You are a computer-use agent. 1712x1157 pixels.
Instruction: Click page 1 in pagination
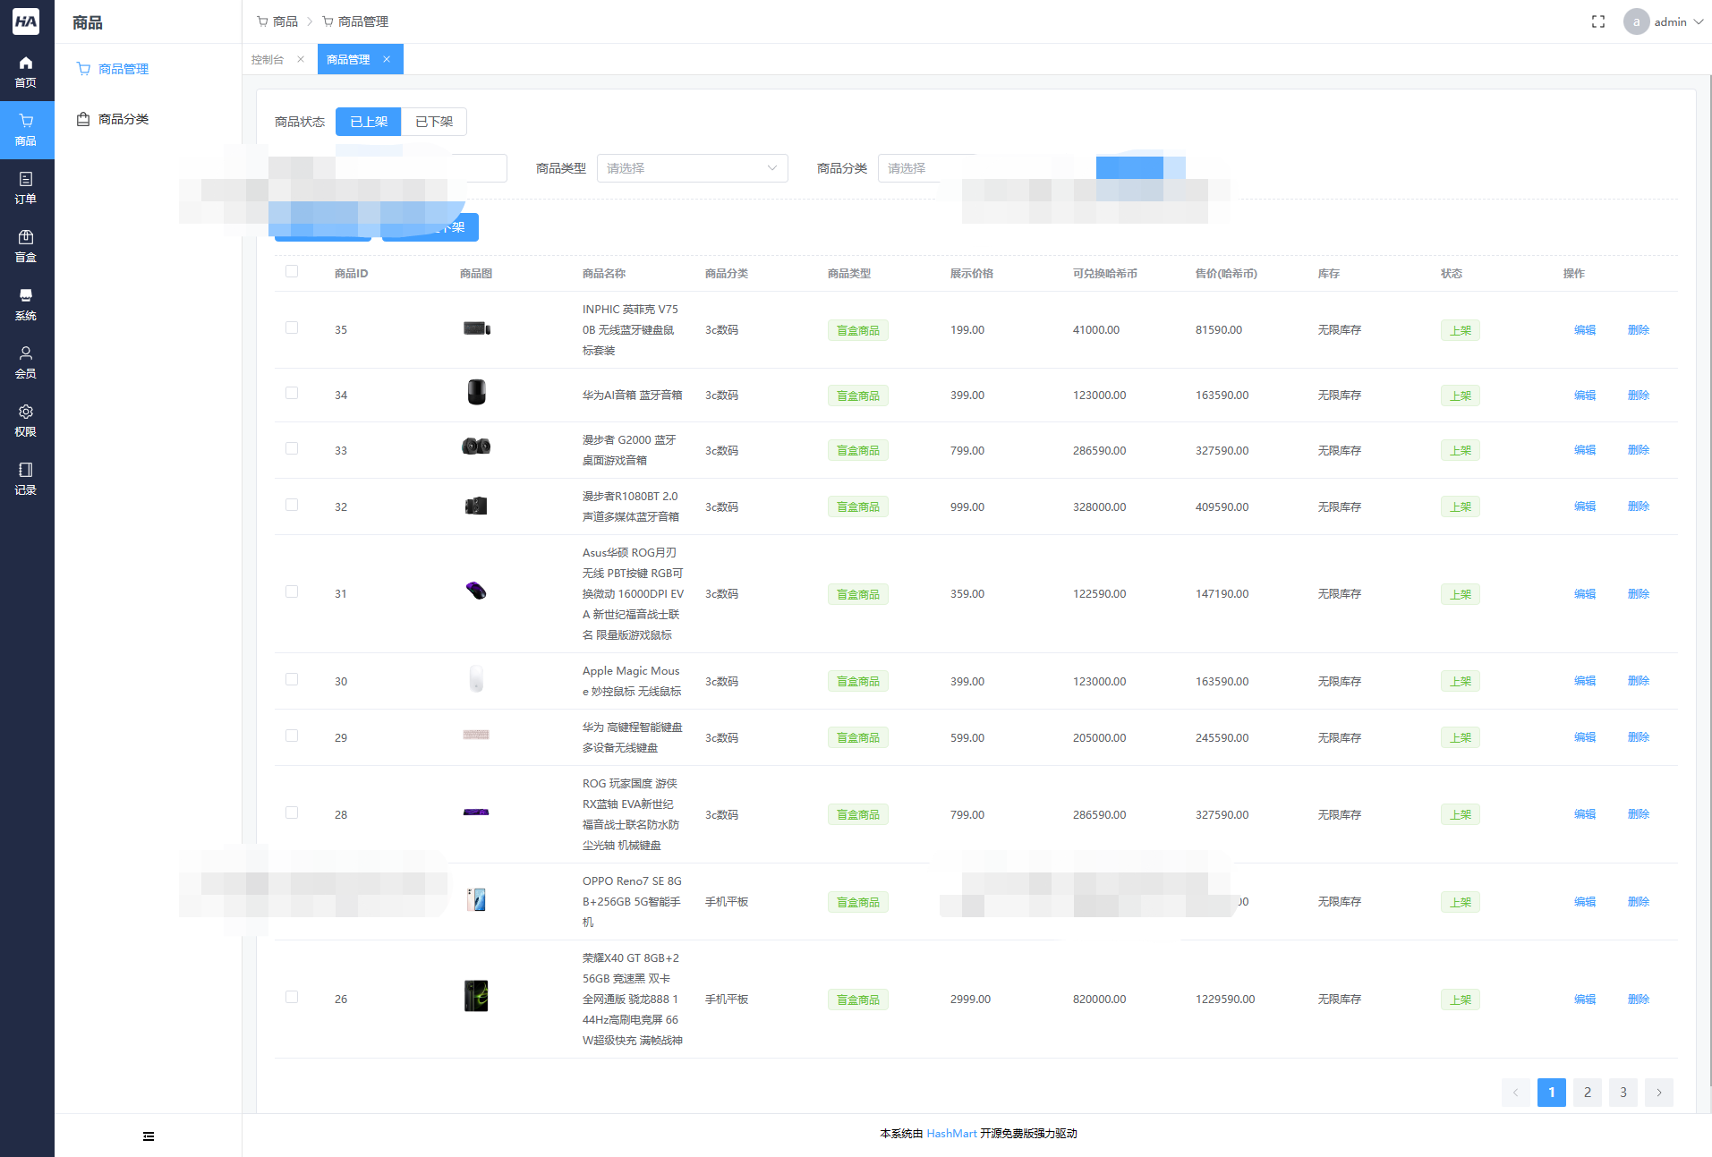1552,1093
